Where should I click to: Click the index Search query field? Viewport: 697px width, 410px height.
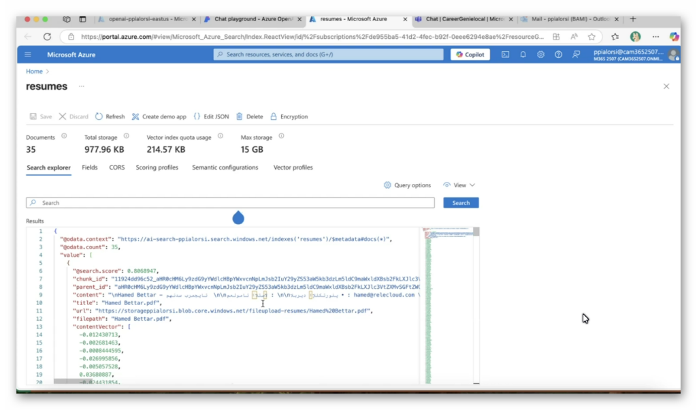click(230, 203)
